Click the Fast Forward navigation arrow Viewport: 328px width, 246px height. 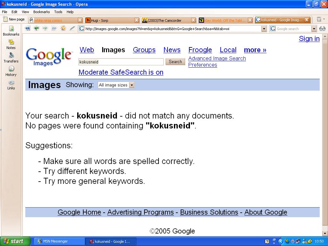tap(54, 28)
